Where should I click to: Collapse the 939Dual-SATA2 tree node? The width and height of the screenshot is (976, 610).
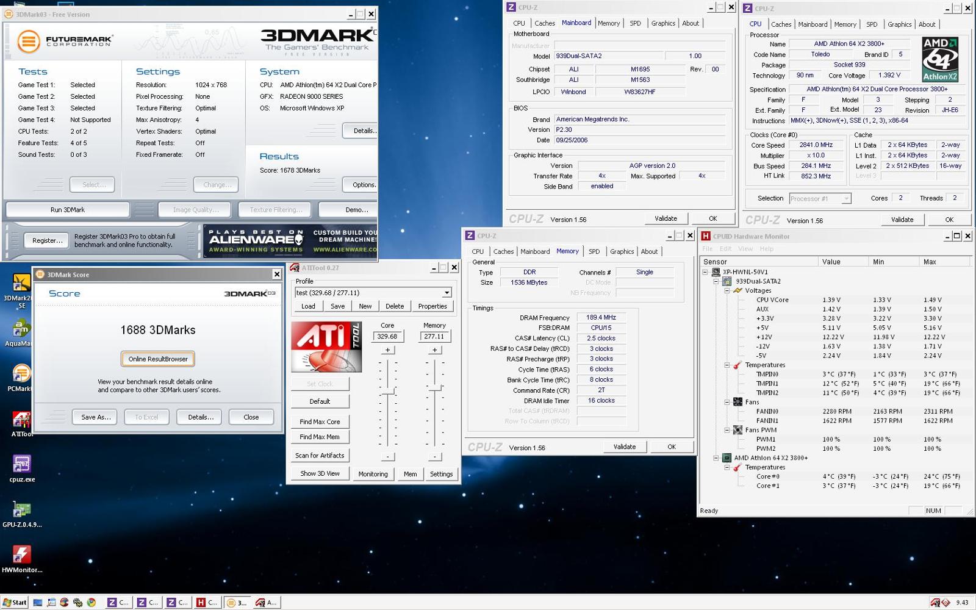pos(716,281)
